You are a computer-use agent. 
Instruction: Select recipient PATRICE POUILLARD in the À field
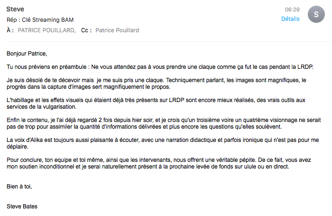pyautogui.click(x=47, y=30)
